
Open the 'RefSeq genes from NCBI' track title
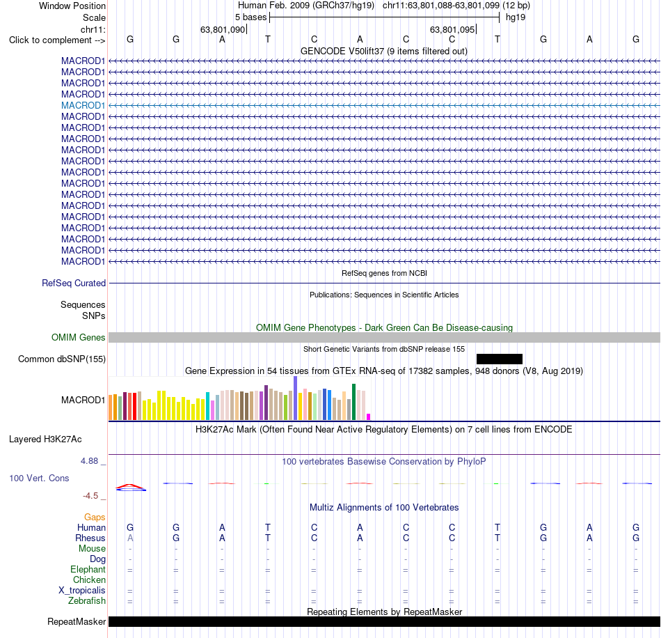(x=384, y=274)
